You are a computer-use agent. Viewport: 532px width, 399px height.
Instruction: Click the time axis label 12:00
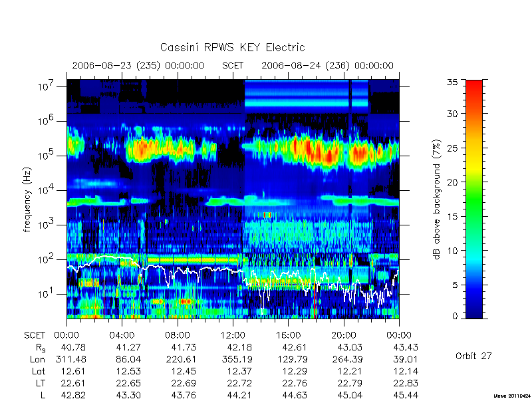(233, 335)
